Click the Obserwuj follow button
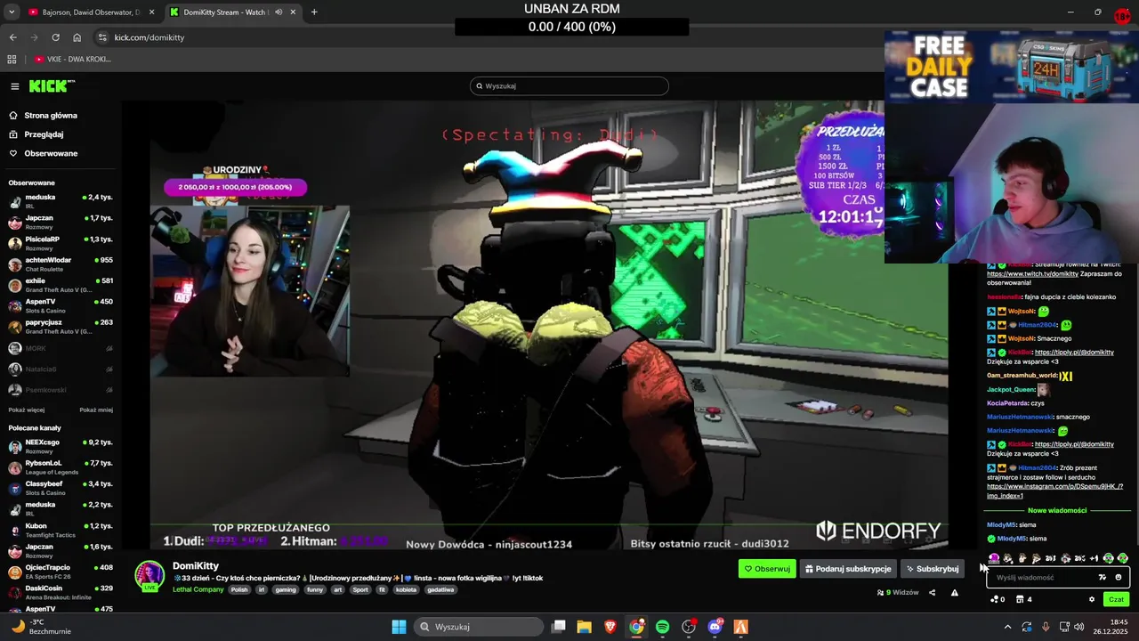Image resolution: width=1139 pixels, height=641 pixels. point(767,569)
